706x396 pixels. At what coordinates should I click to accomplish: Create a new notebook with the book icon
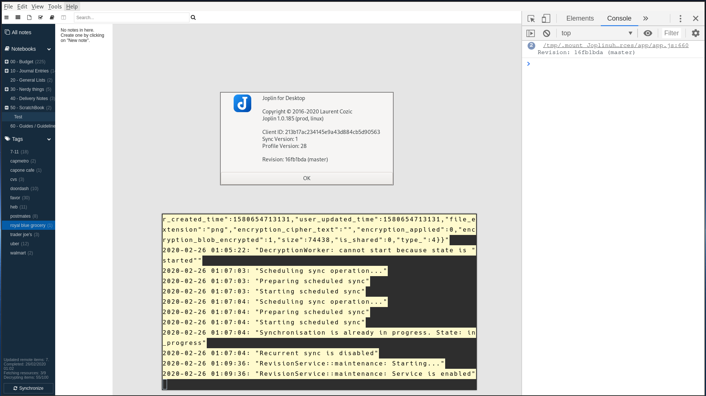pos(52,17)
